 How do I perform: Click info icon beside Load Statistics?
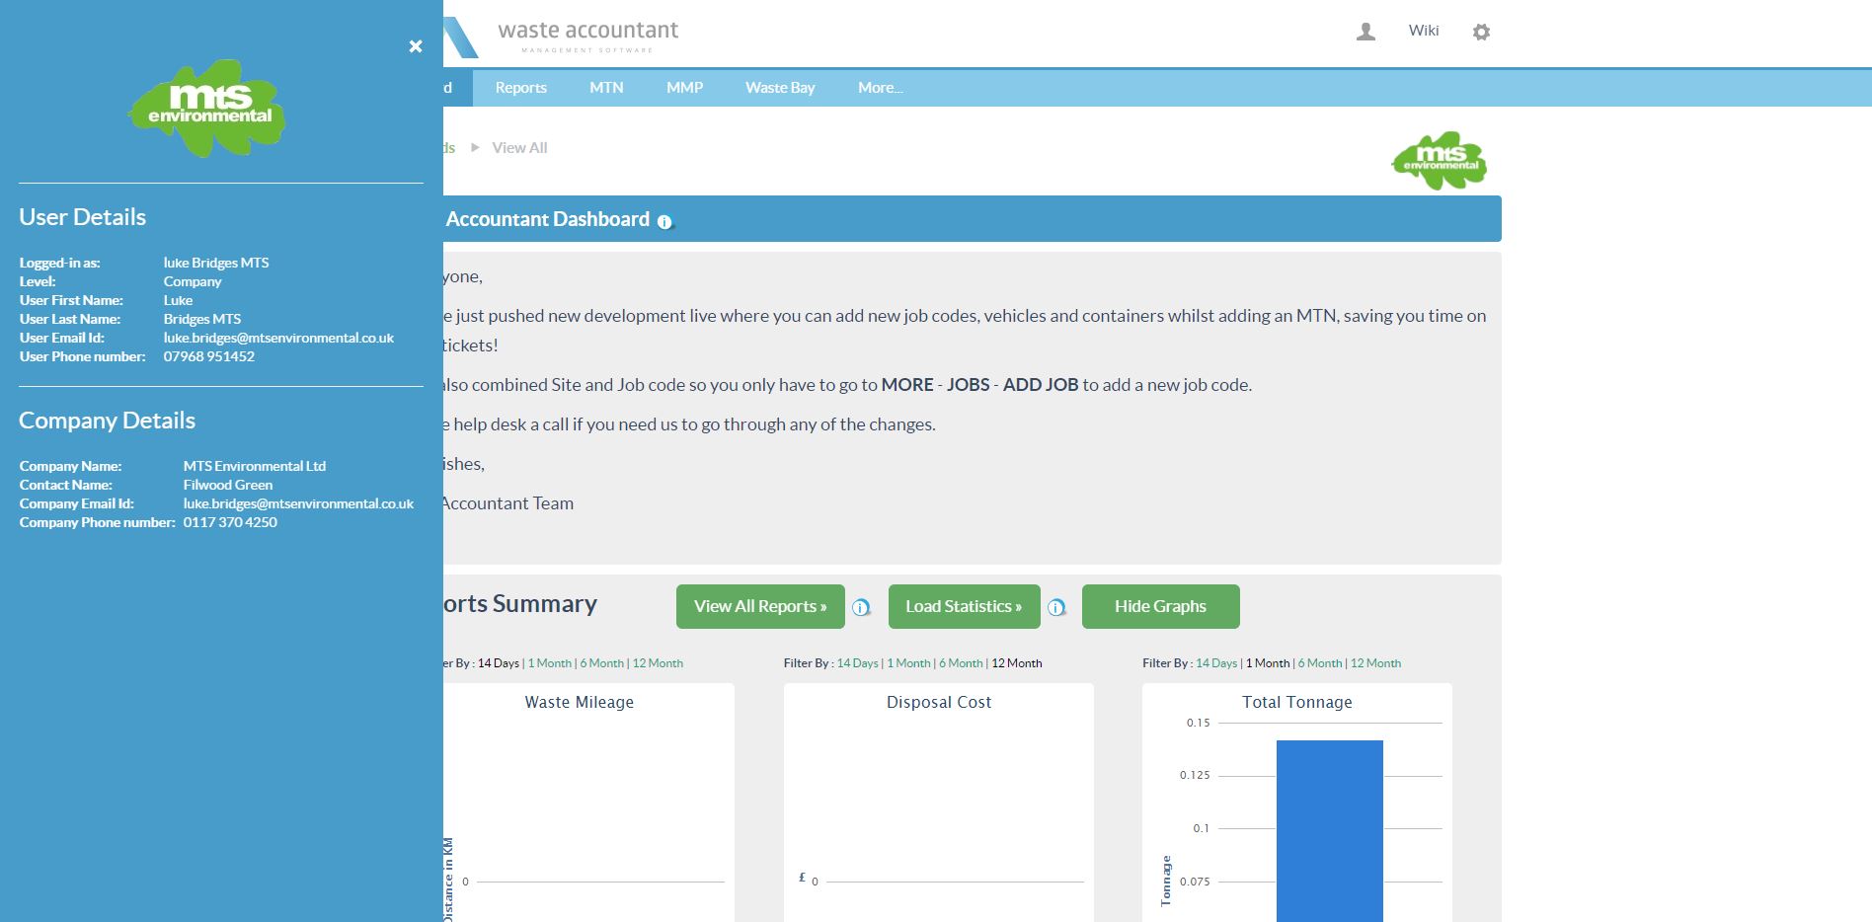click(x=1056, y=607)
